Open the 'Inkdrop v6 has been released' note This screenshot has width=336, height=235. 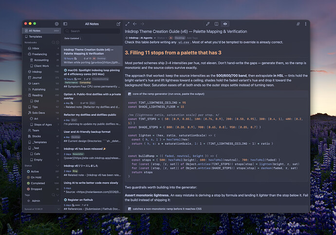click(x=92, y=153)
